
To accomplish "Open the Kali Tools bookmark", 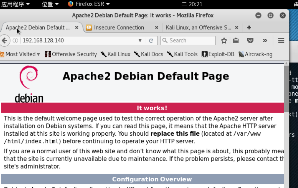I will 182,54.
